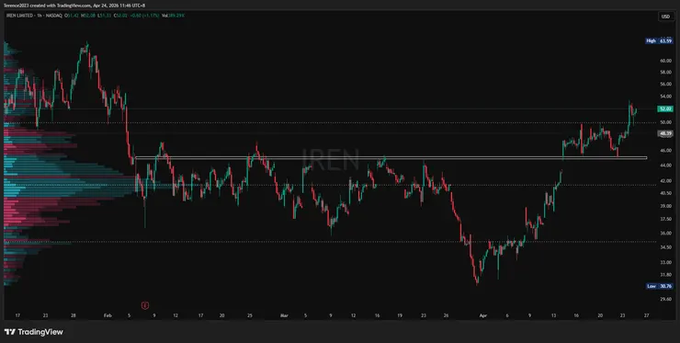Click the 40.50 price scale label
680x343 pixels.
click(x=665, y=193)
